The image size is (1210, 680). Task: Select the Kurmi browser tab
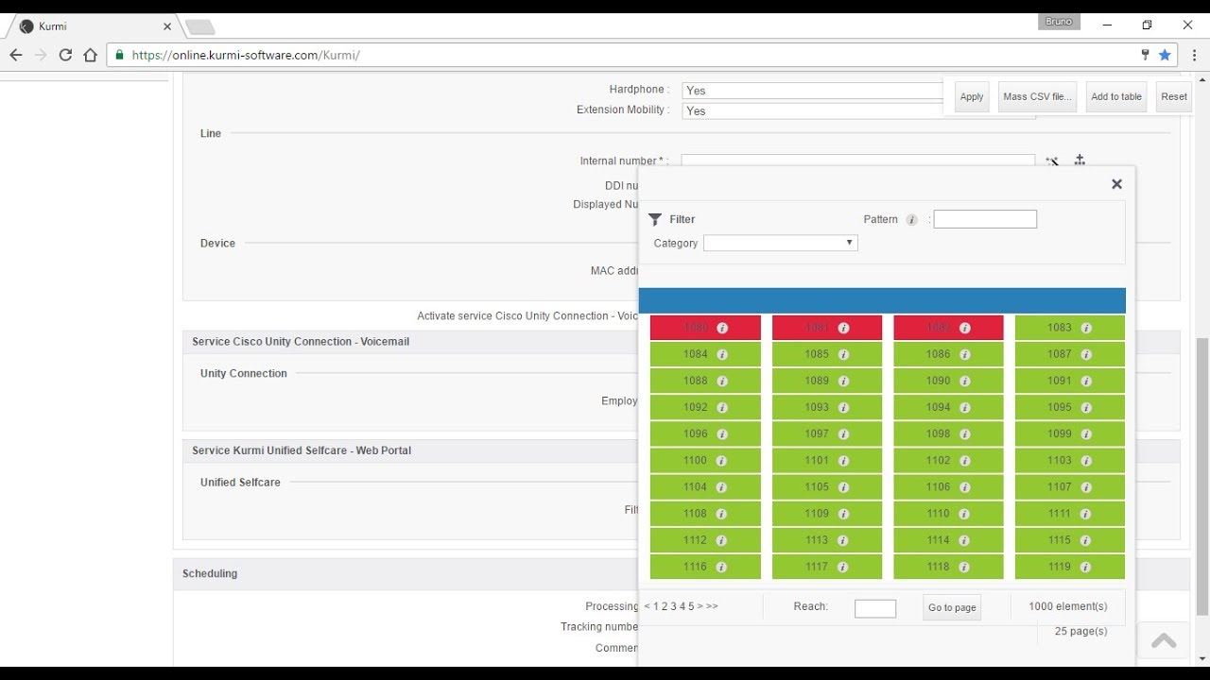95,26
